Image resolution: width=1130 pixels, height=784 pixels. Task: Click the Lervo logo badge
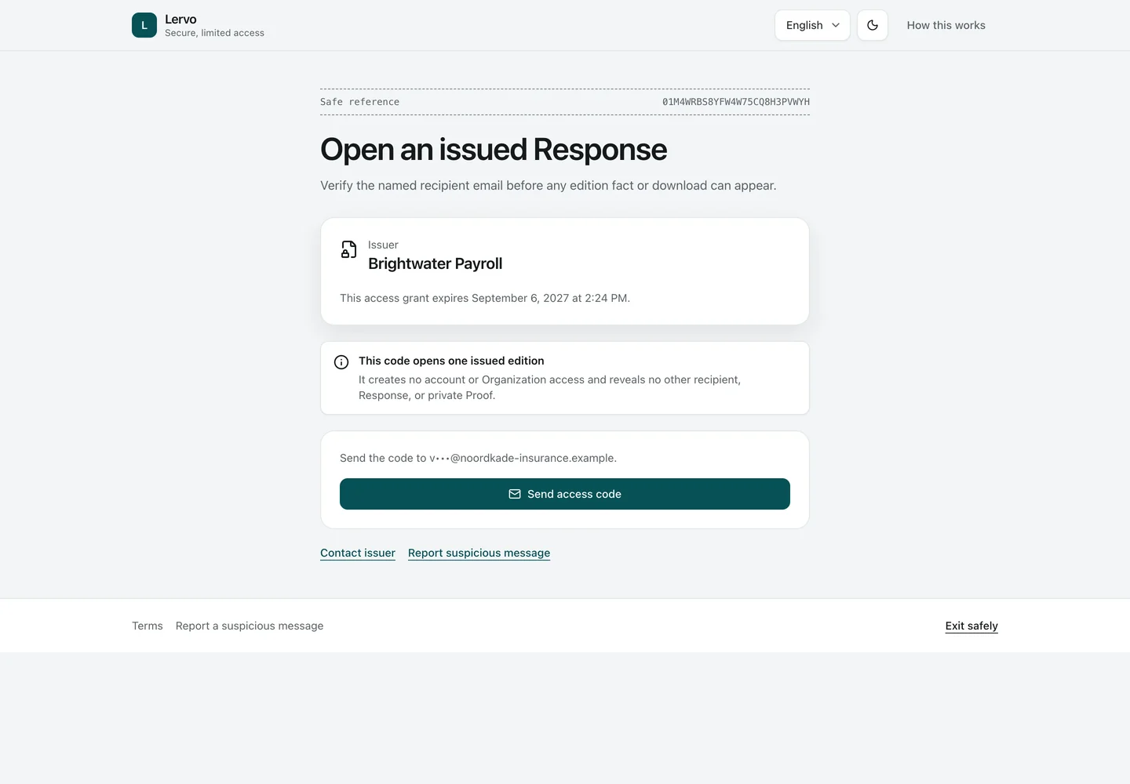pos(144,25)
